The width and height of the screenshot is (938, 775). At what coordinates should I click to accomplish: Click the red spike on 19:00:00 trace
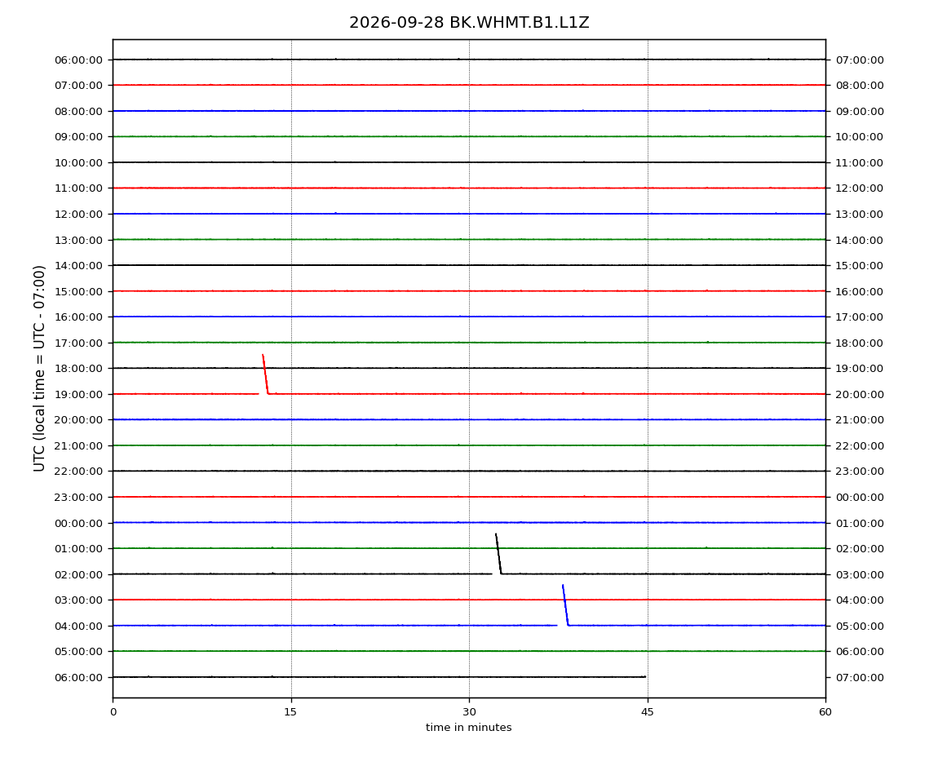click(265, 374)
